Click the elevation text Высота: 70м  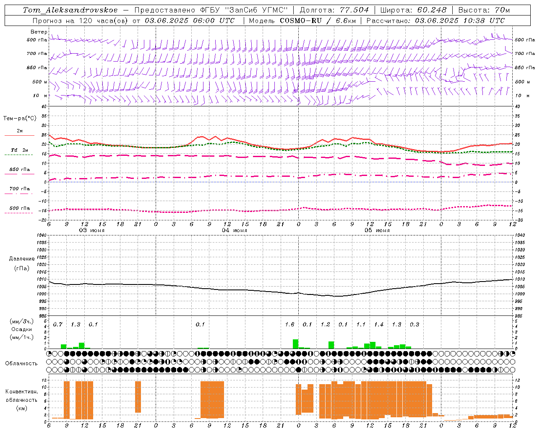click(x=484, y=10)
